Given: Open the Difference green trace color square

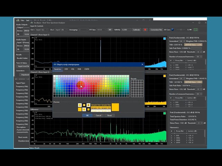Looking at the screenshot, I should [164, 113].
